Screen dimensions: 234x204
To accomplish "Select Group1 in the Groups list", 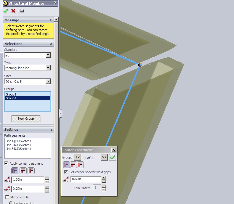I will click(28, 94).
